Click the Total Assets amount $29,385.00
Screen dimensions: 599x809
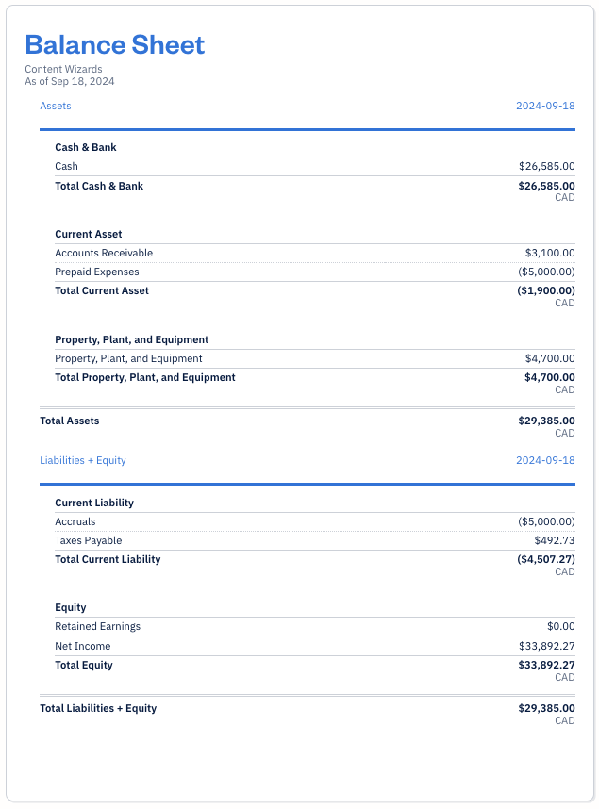click(546, 421)
